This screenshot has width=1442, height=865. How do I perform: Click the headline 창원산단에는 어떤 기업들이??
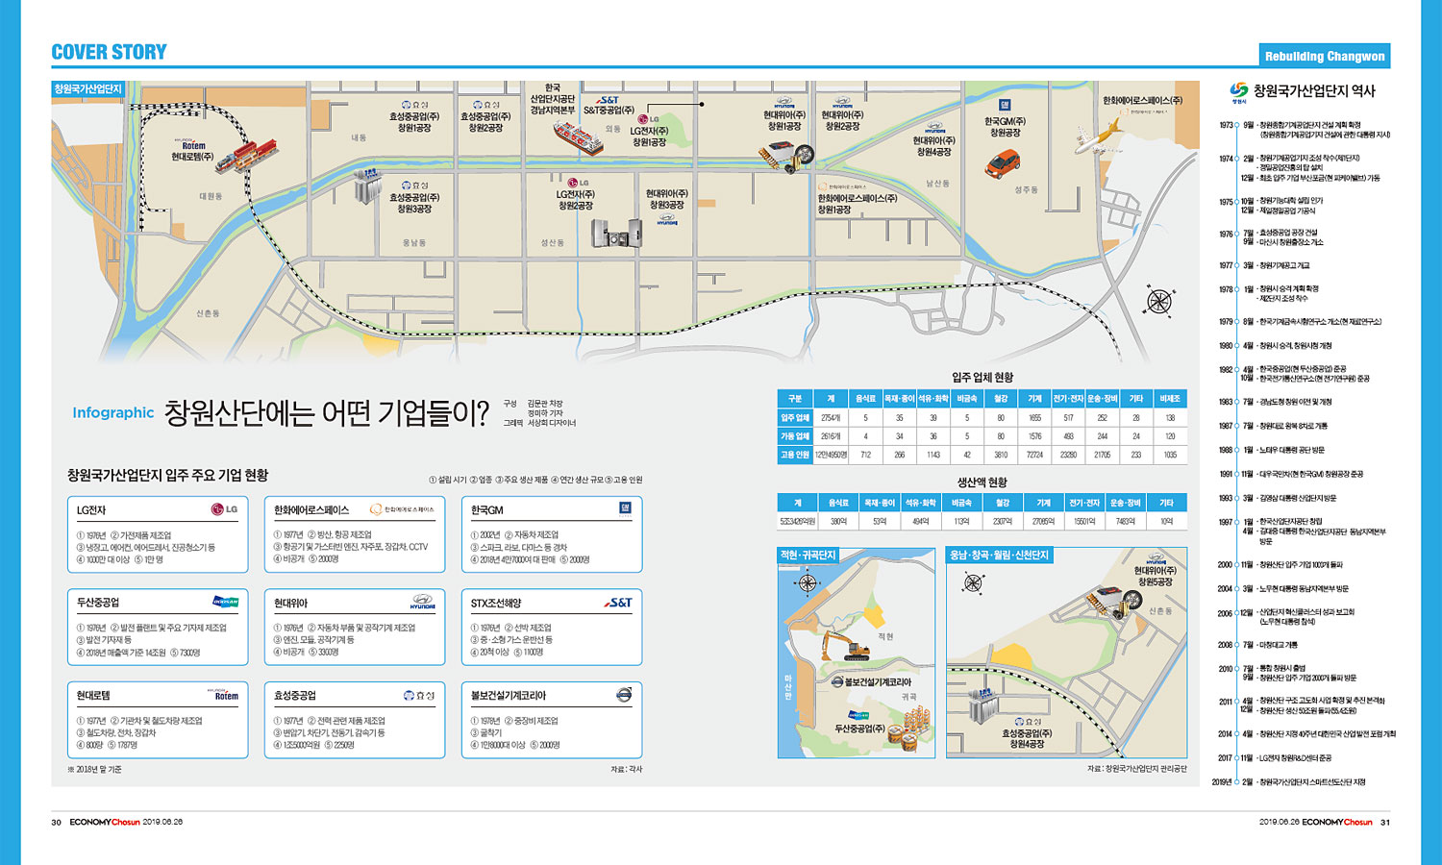pos(327,413)
